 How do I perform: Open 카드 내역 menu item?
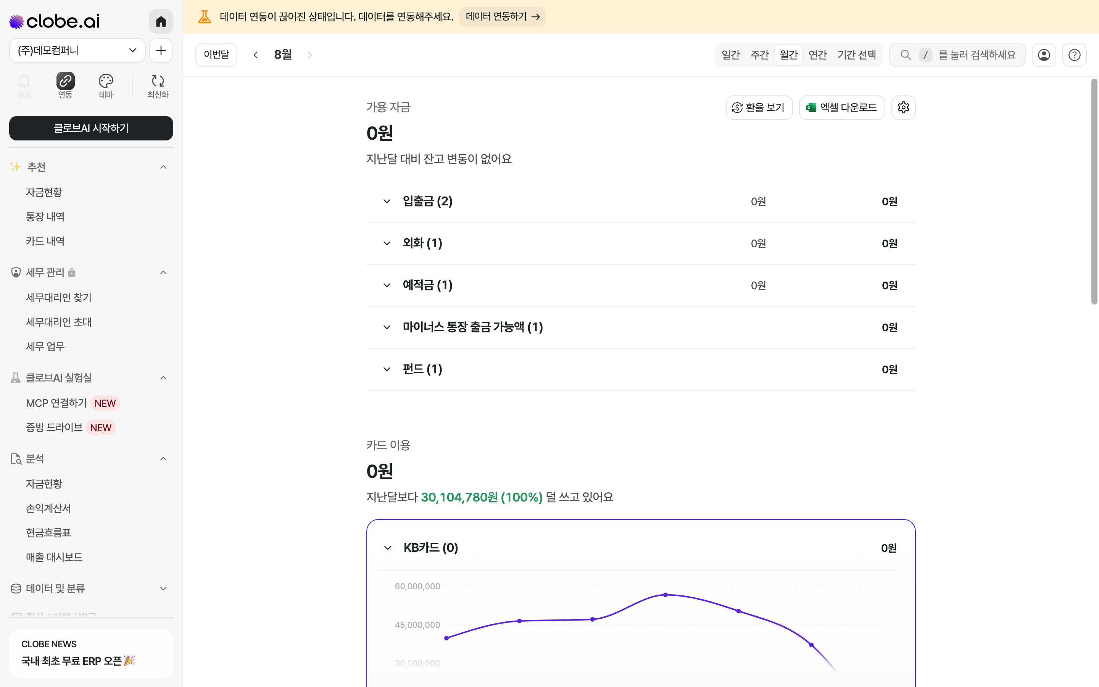click(45, 241)
